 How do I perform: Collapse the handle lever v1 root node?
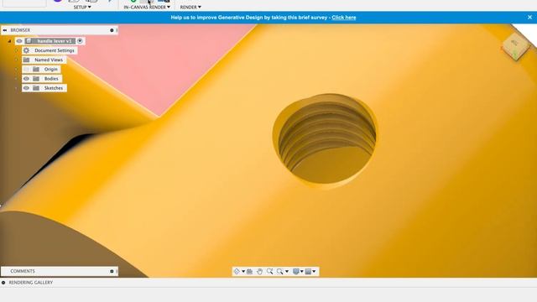9,41
